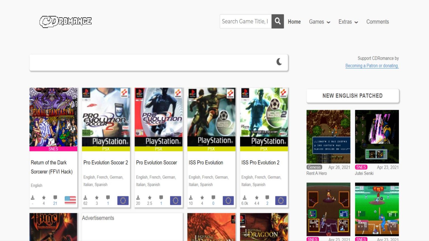Select the Jutei Senki thumbnail image
Screen dimensions: 429x241
[377, 136]
